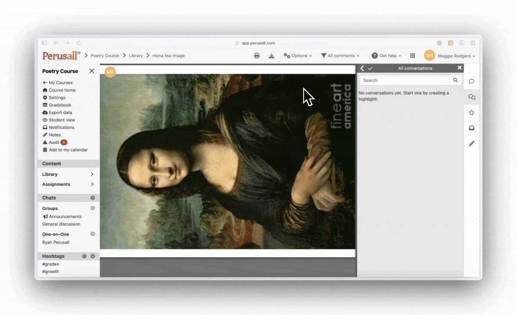Click the MR avatar on the document
This screenshot has width=517, height=315.
coord(110,72)
